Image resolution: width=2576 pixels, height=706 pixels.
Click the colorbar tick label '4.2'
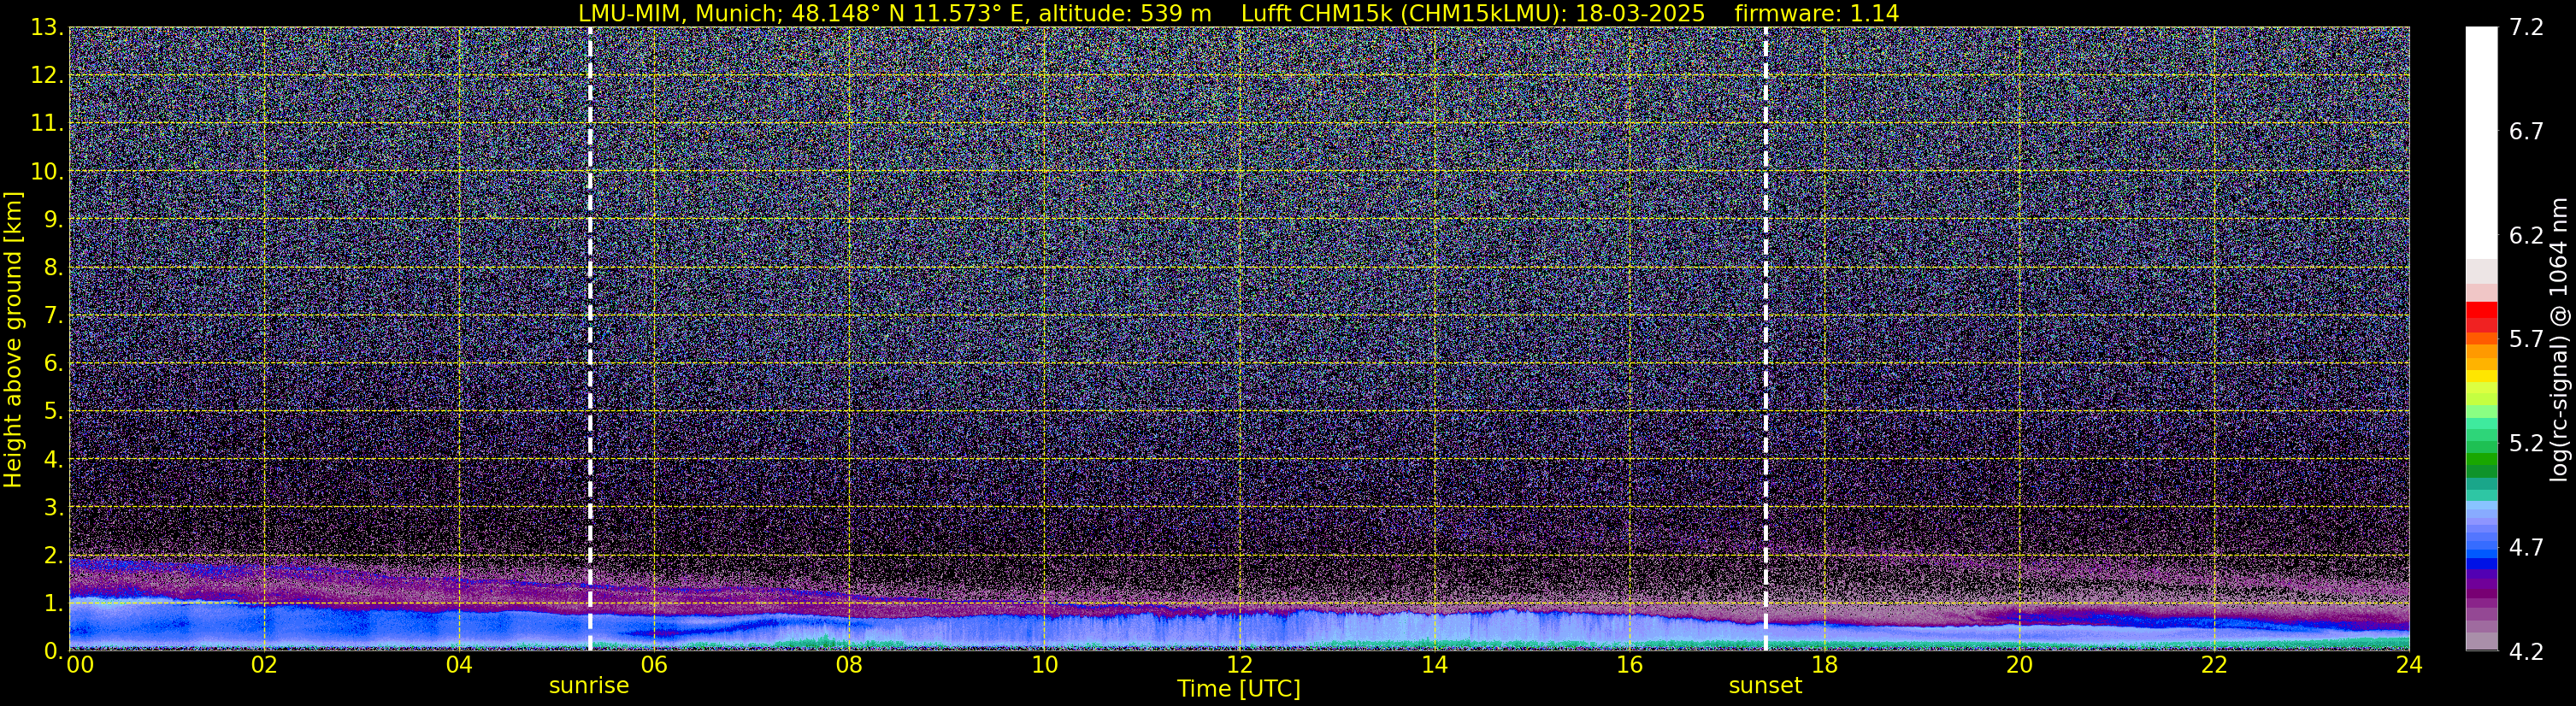(x=2526, y=651)
